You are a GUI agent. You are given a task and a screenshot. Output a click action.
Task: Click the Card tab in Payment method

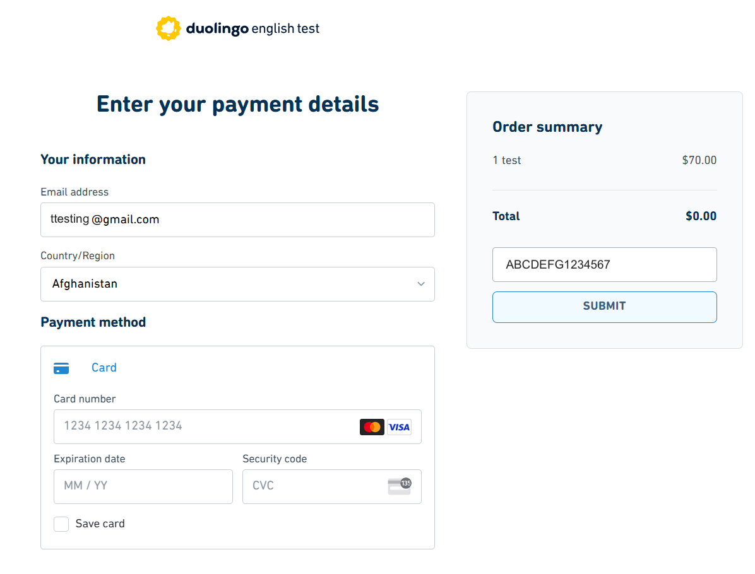104,368
